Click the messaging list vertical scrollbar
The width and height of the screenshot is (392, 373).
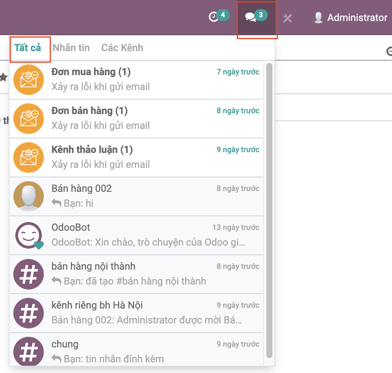269,210
